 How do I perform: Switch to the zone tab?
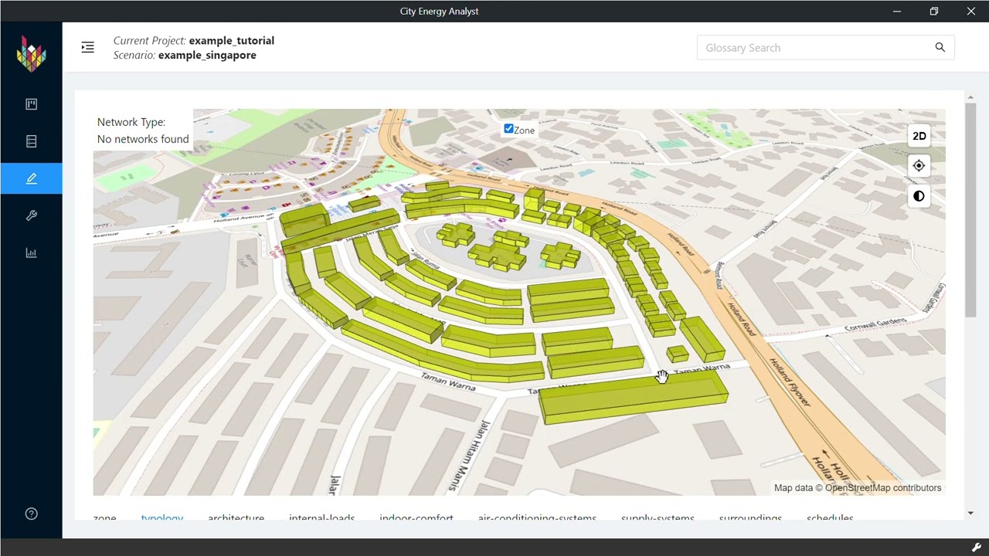(104, 518)
